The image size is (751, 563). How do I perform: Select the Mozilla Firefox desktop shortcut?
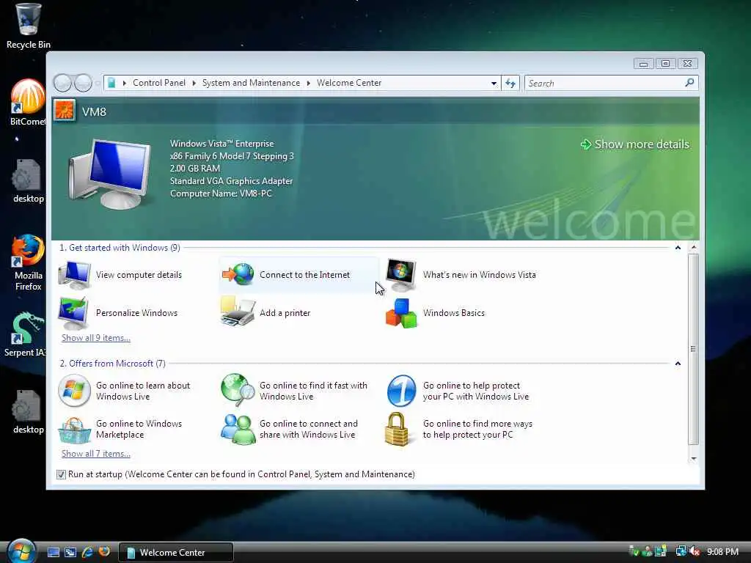pyautogui.click(x=29, y=262)
